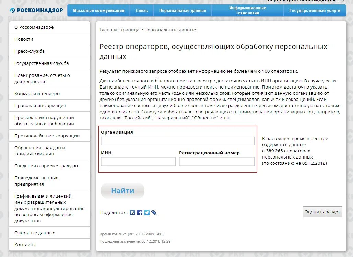The height and width of the screenshot is (257, 353).
Task: Click the Роскомнадзор logo
Action: pos(36,10)
